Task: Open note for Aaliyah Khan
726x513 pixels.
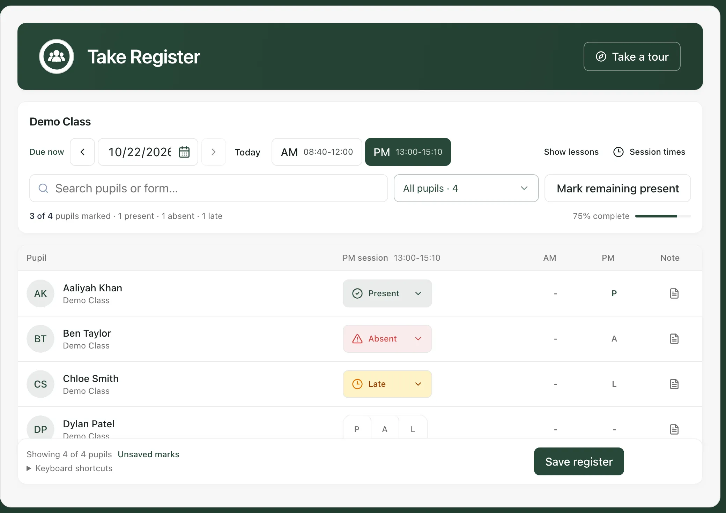Action: [x=674, y=293]
